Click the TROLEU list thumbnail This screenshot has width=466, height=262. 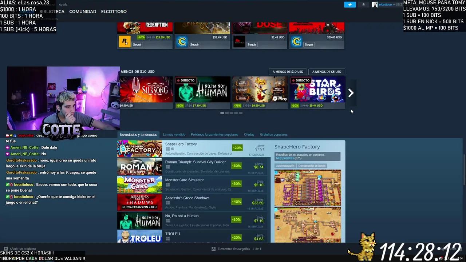[x=139, y=237]
